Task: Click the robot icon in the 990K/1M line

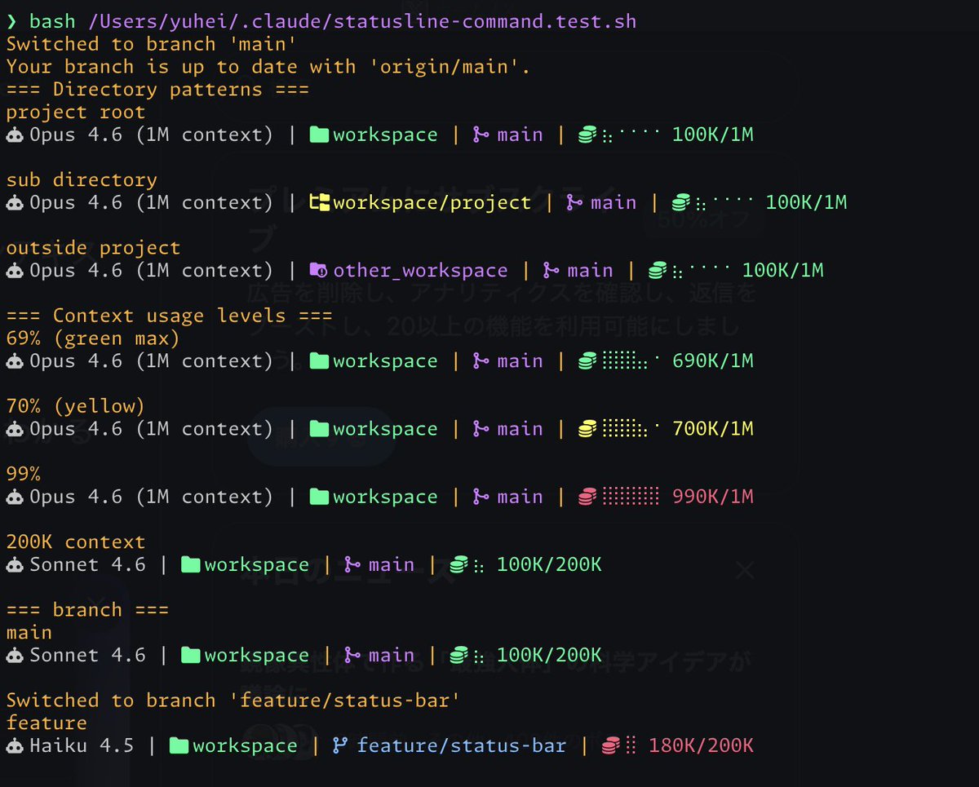Action: pos(15,497)
